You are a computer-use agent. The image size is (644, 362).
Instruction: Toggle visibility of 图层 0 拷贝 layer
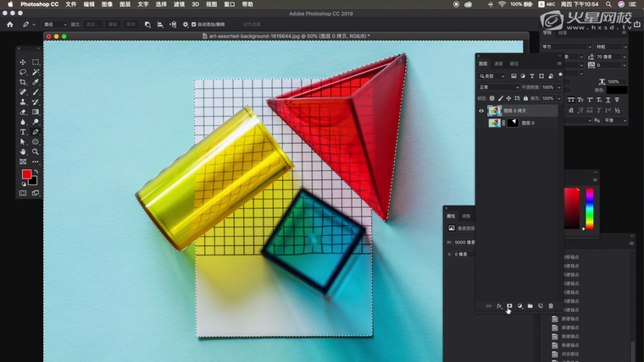(481, 111)
